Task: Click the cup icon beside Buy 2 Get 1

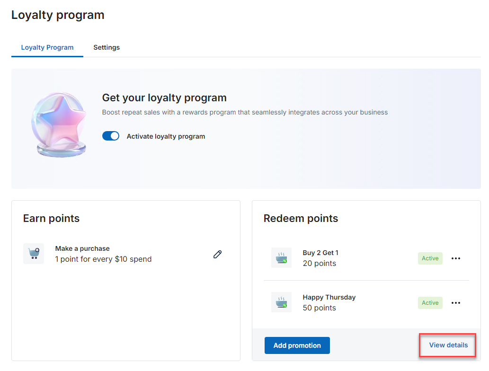Action: pyautogui.click(x=281, y=258)
